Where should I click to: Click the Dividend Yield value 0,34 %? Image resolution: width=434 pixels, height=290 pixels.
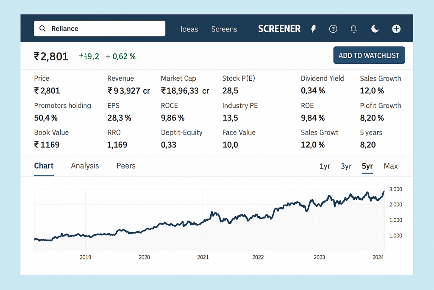313,91
